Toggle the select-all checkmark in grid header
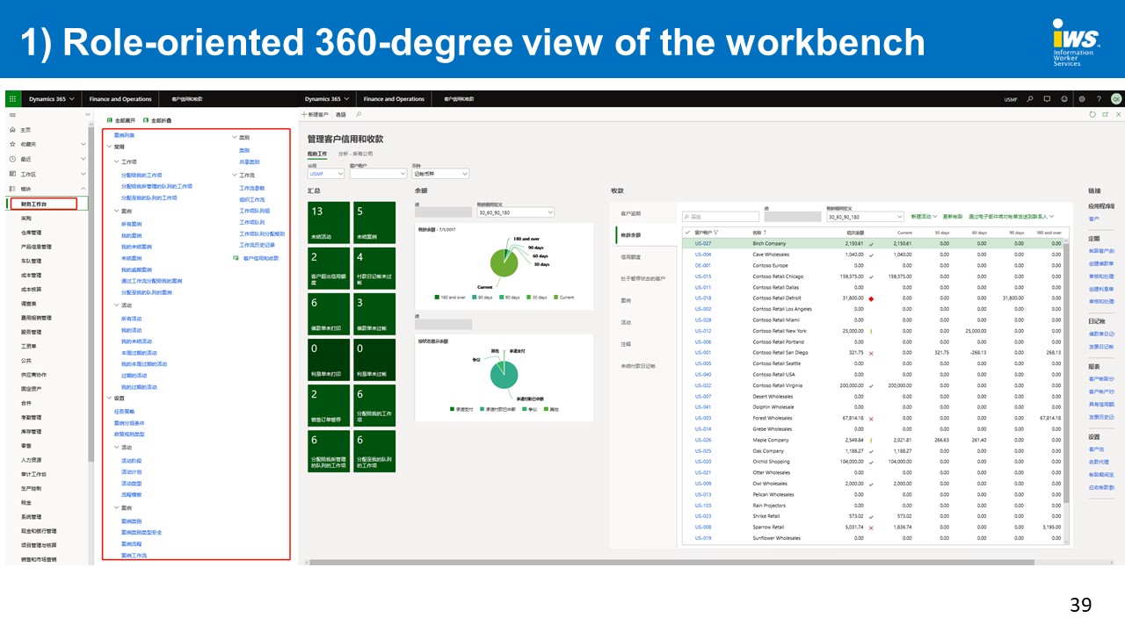The image size is (1125, 632). [688, 233]
